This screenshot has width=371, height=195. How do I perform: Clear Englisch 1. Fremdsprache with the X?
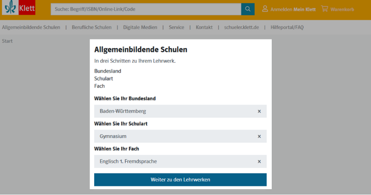click(x=259, y=161)
